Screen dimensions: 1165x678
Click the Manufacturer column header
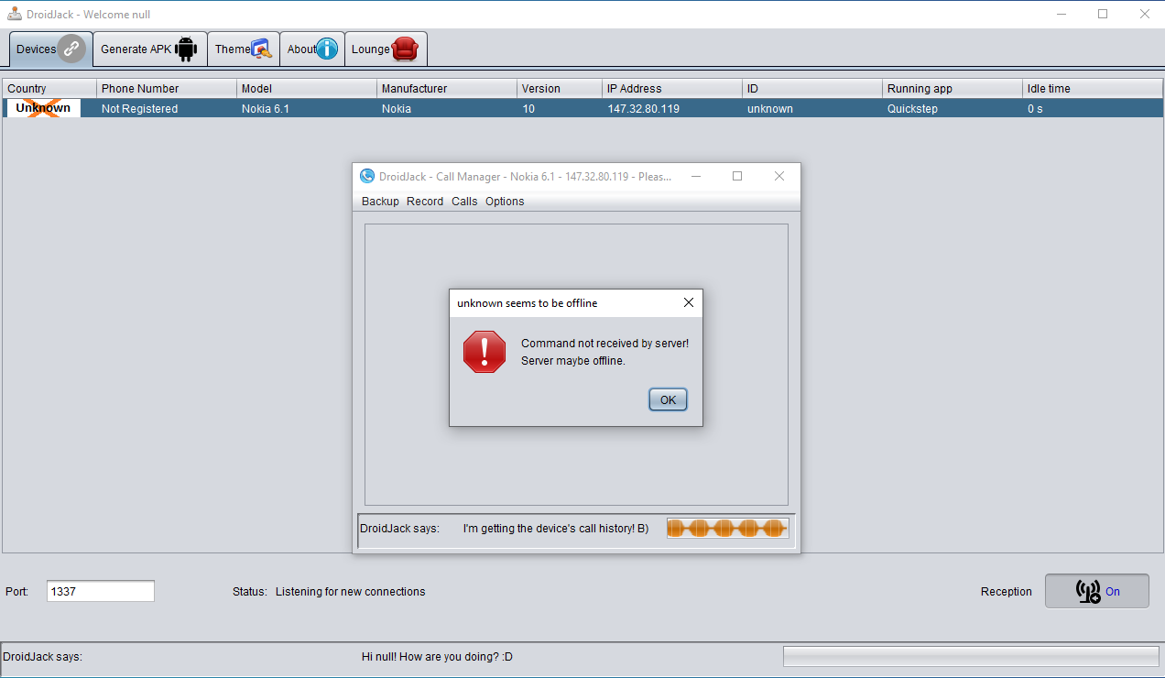pos(447,89)
